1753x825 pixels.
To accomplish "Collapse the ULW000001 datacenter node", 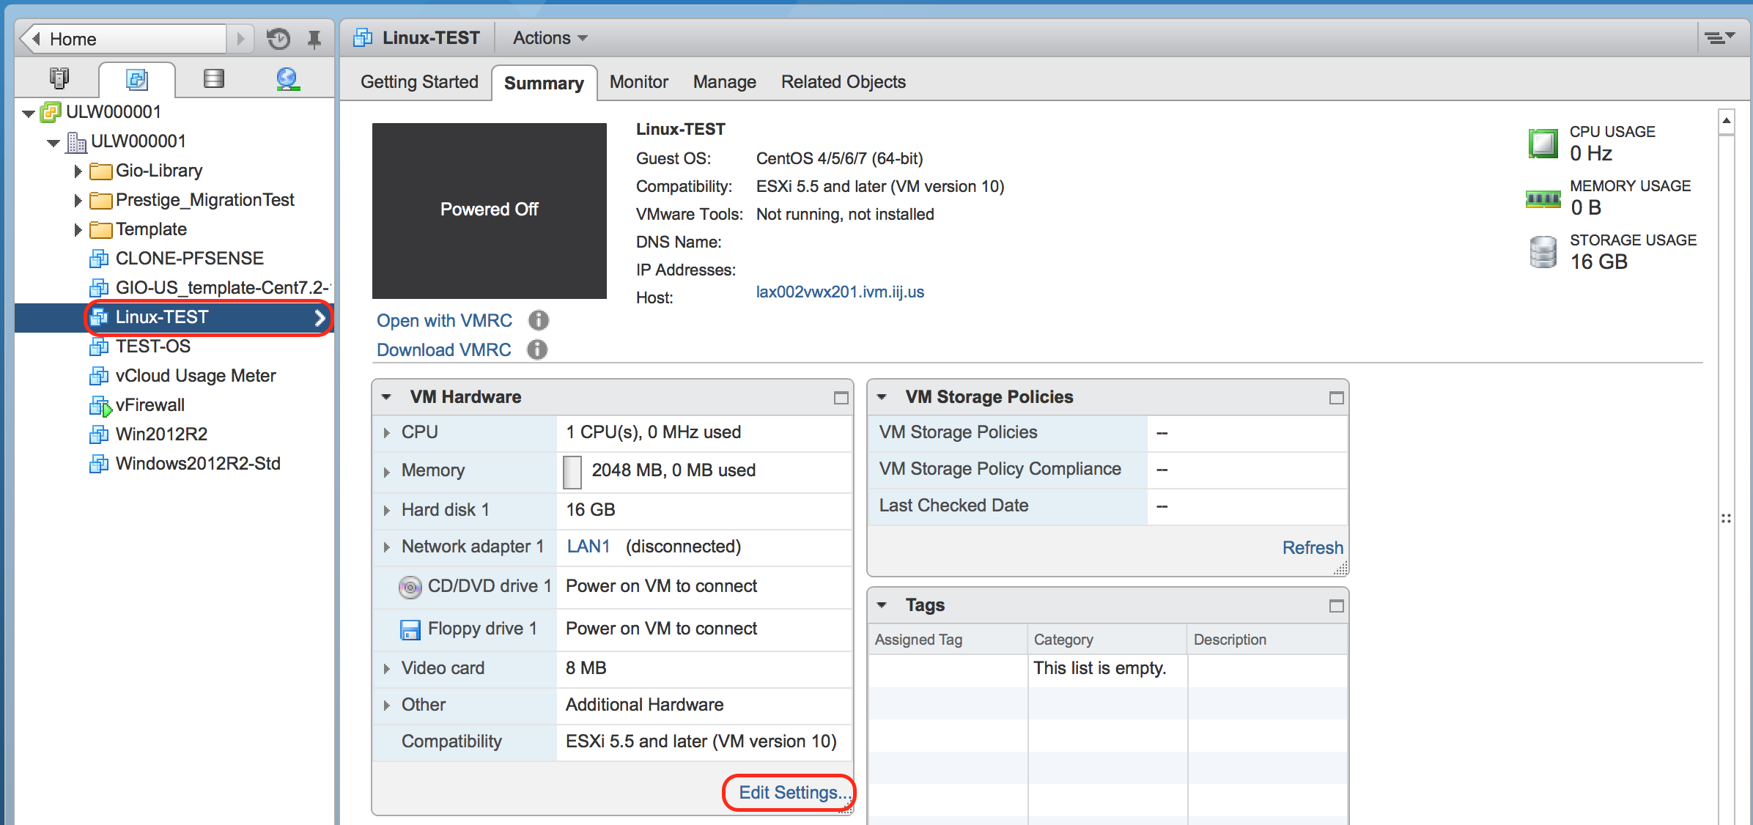I will coord(53,142).
